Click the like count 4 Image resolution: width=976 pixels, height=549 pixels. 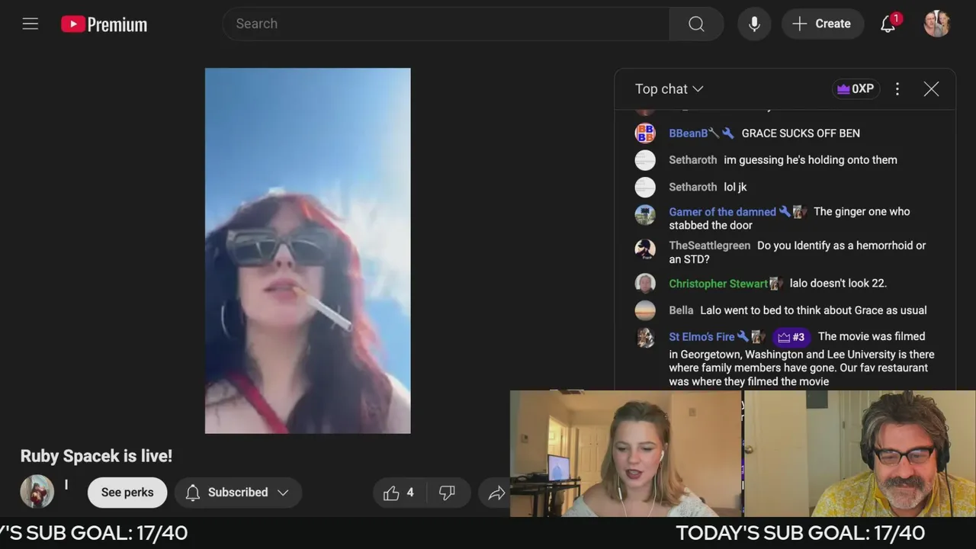click(410, 493)
